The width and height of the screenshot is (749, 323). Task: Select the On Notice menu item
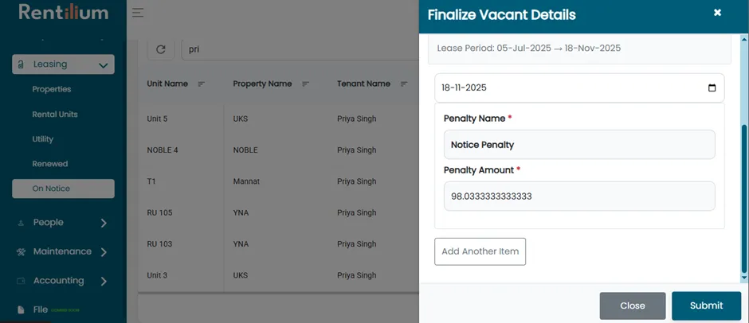tap(63, 189)
